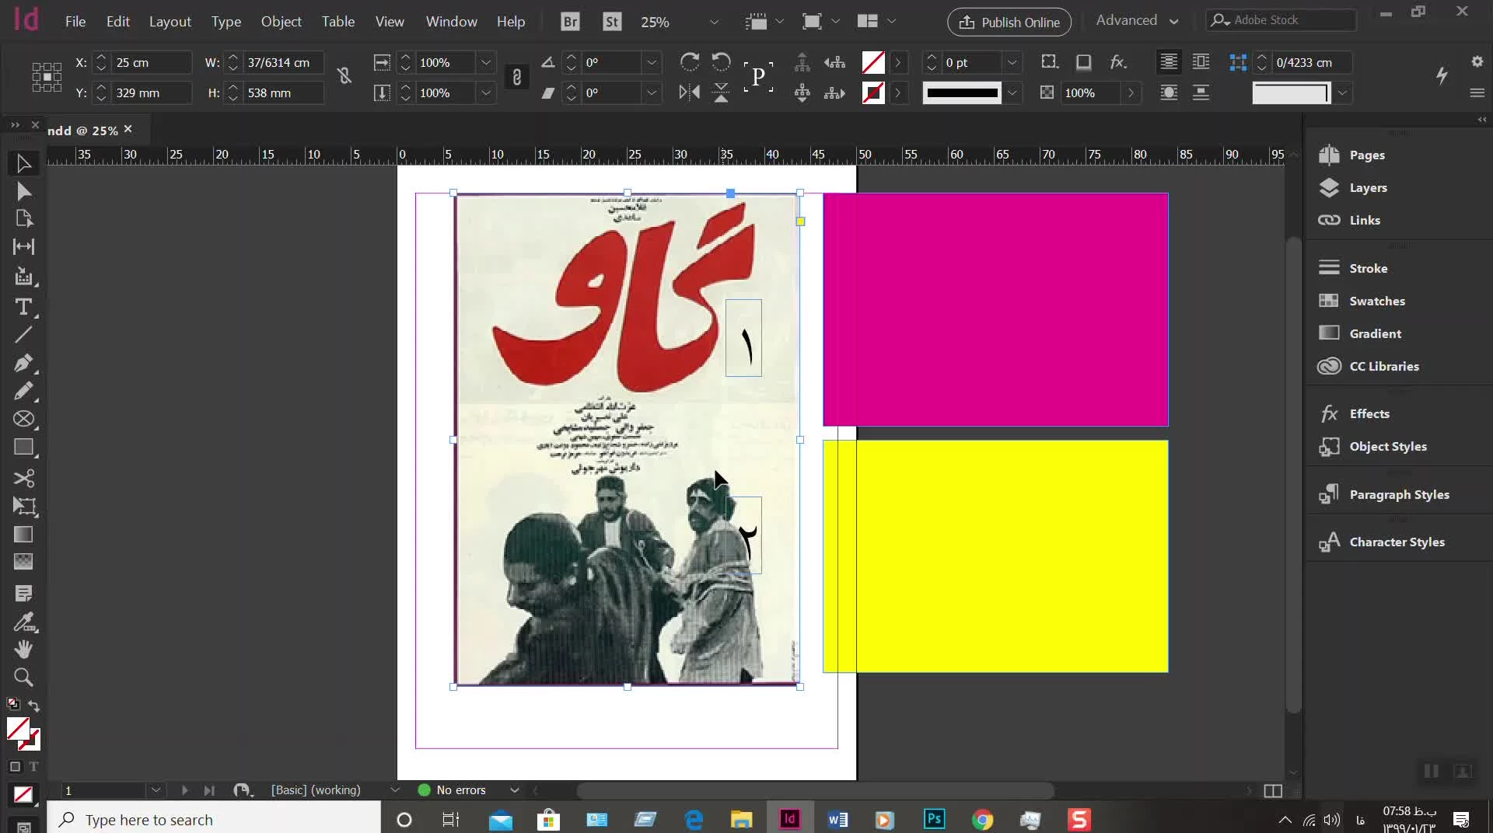The width and height of the screenshot is (1493, 833).
Task: Open the Table menu
Action: tap(338, 22)
